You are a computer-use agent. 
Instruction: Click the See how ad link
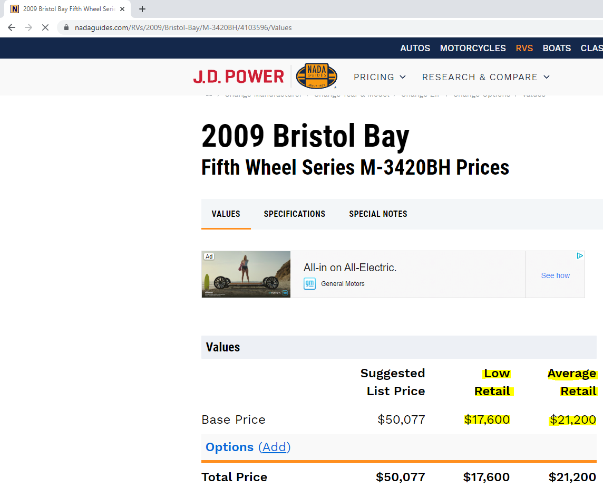[x=555, y=275]
